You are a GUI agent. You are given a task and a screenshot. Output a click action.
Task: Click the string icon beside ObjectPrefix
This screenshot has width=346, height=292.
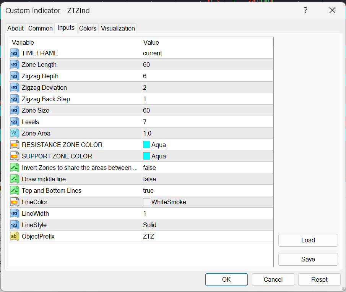[15, 237]
